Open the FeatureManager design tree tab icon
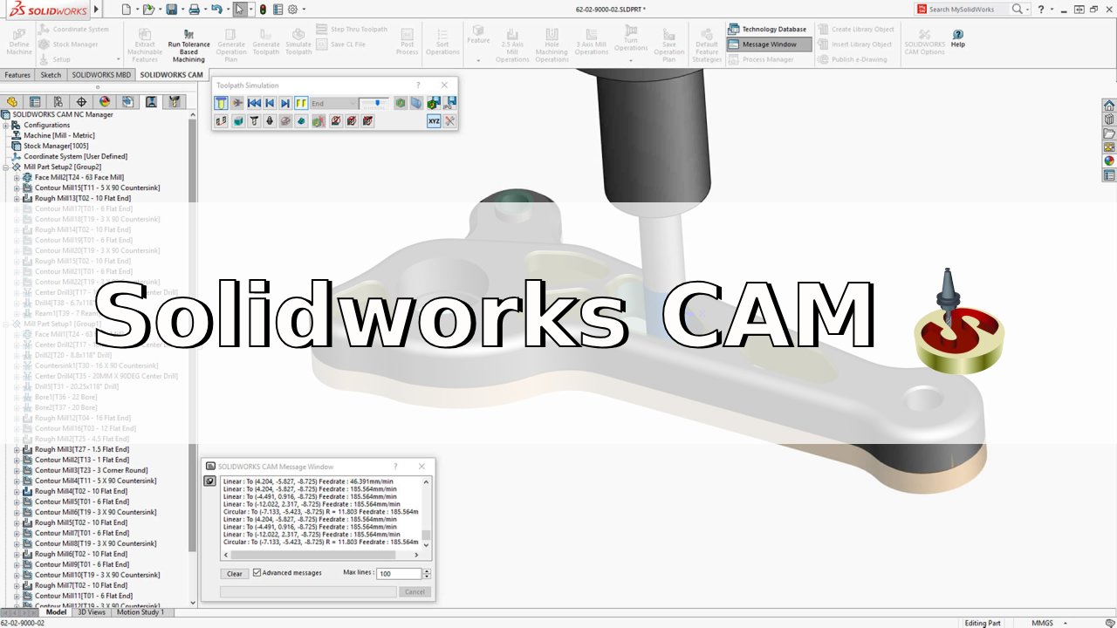 pos(12,102)
